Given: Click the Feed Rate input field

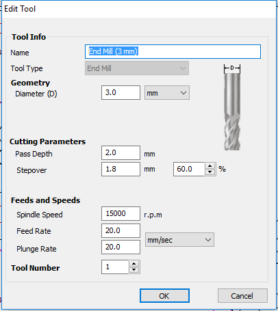Looking at the screenshot, I should 121,230.
